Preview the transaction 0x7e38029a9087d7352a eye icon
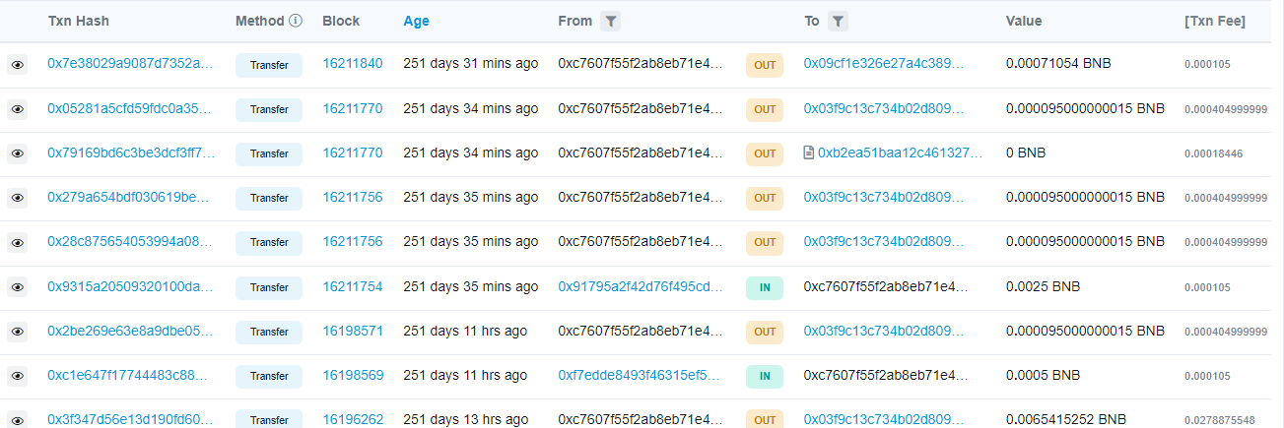This screenshot has height=428, width=1284. 17,65
